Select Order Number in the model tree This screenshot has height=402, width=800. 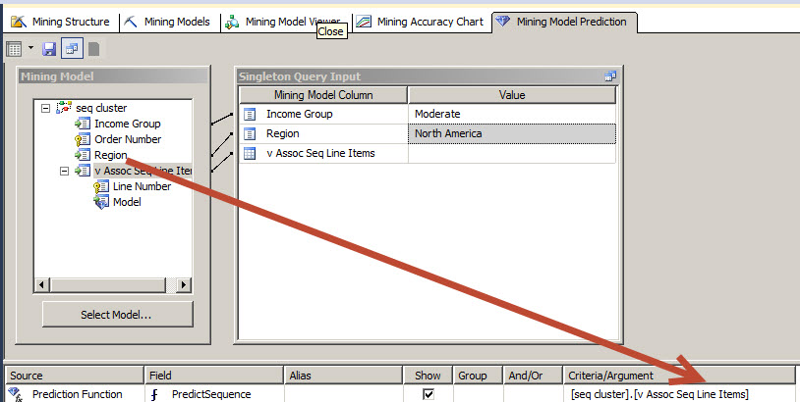(128, 139)
